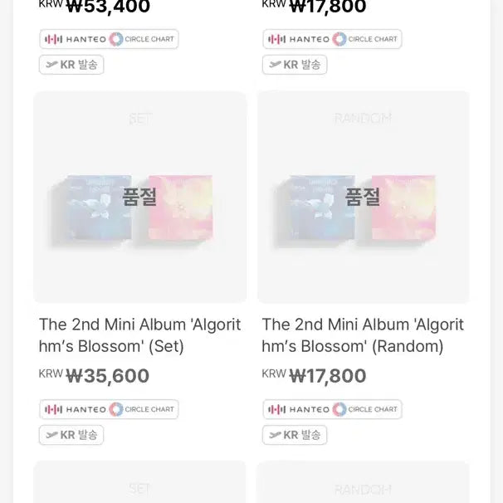Open the sold-out Set album thumbnail
The width and height of the screenshot is (503, 503).
click(x=139, y=198)
